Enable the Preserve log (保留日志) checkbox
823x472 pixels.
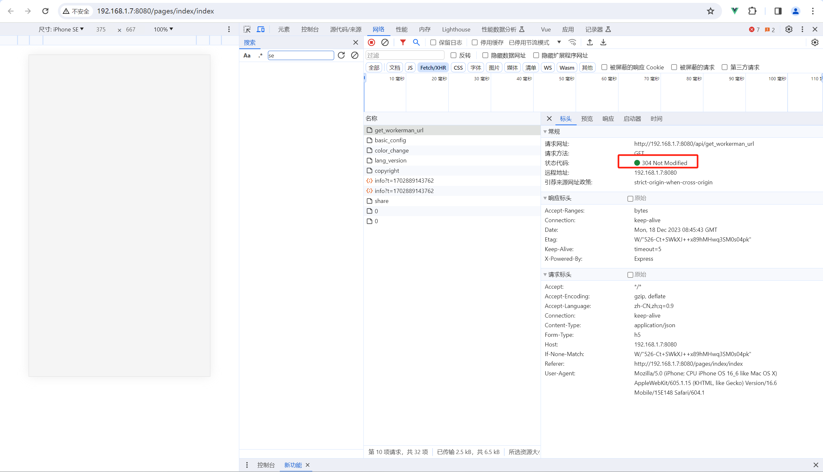point(433,42)
